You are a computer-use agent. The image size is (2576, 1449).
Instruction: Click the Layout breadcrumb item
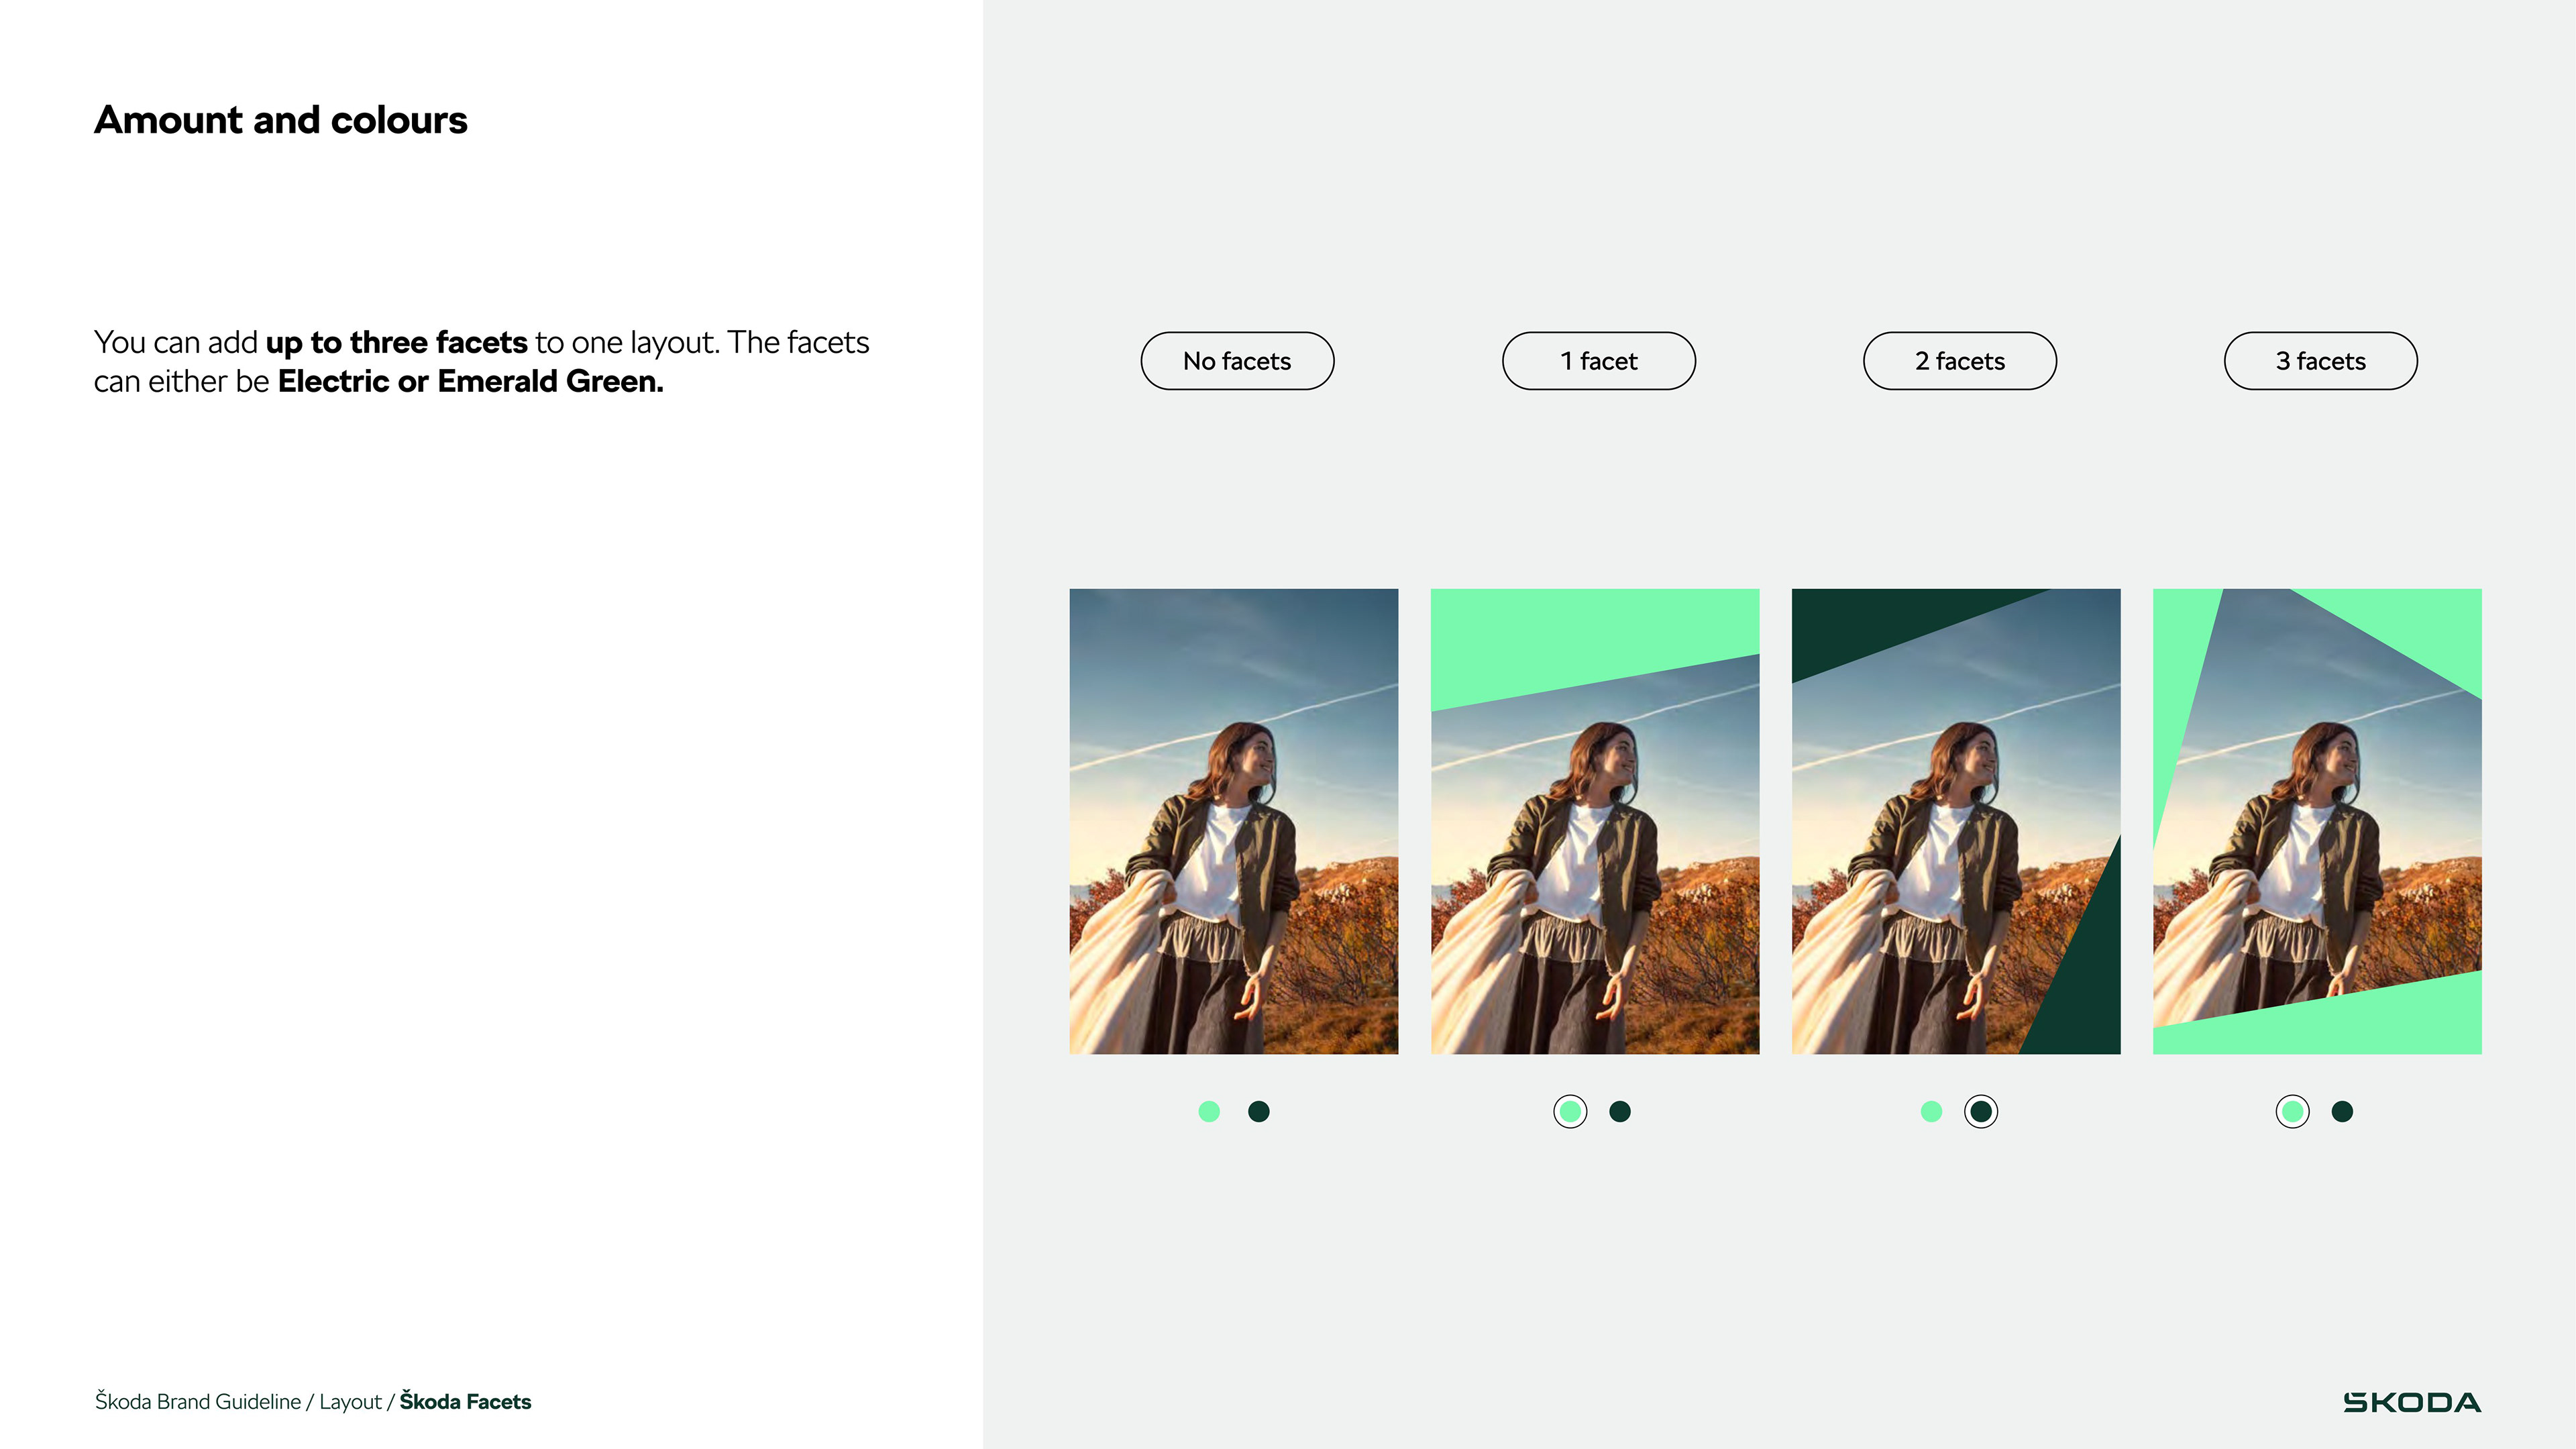350,1402
